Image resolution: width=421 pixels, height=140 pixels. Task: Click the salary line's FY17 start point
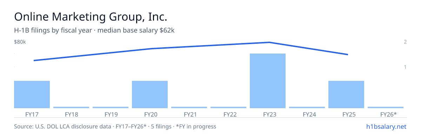tap(34, 61)
